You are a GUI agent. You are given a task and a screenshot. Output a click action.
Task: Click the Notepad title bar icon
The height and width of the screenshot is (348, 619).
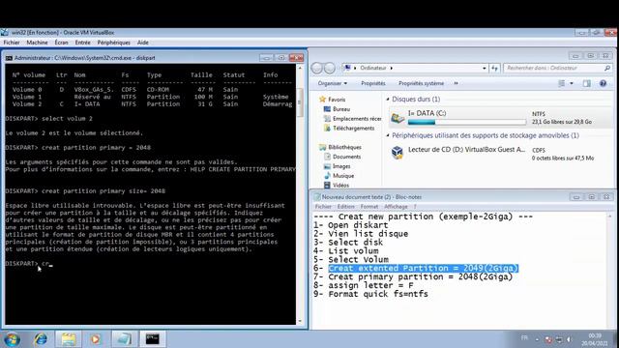(x=316, y=197)
